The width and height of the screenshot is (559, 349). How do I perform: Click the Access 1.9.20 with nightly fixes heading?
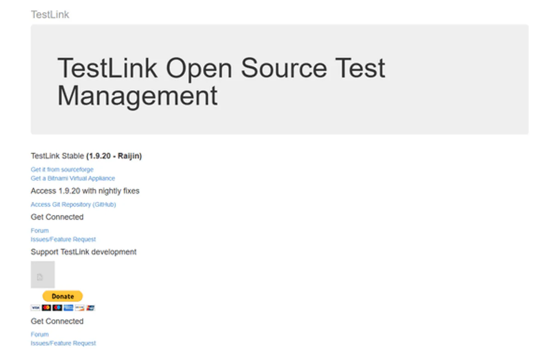pos(86,191)
